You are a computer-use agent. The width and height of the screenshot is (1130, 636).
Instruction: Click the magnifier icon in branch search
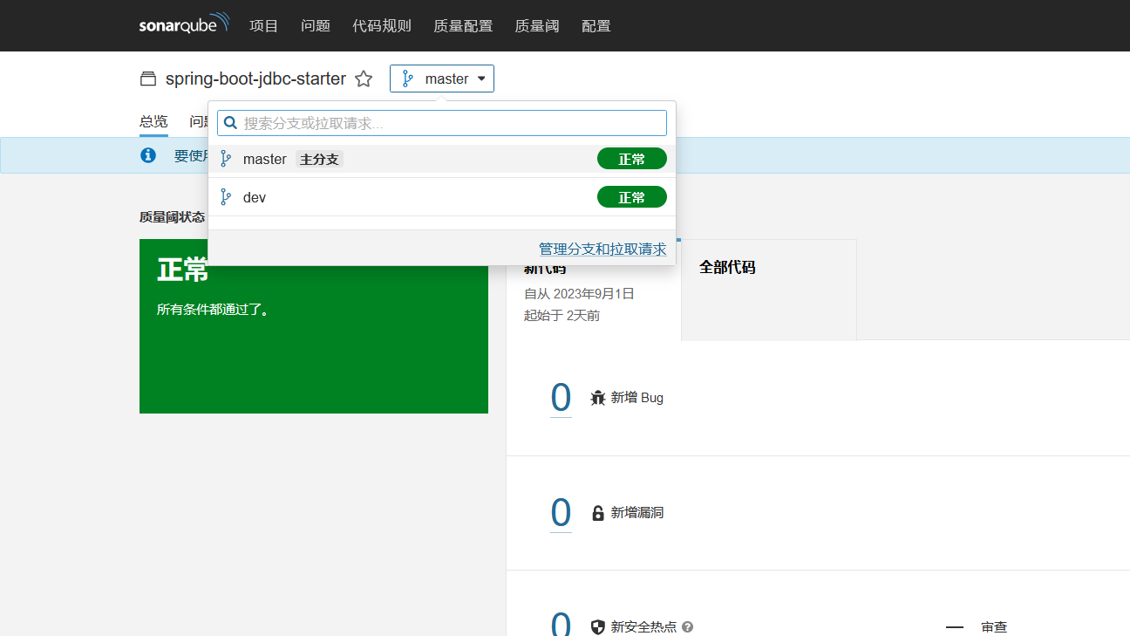(229, 122)
